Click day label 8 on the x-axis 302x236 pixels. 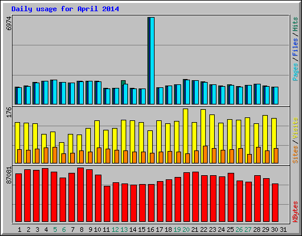tap(81, 230)
